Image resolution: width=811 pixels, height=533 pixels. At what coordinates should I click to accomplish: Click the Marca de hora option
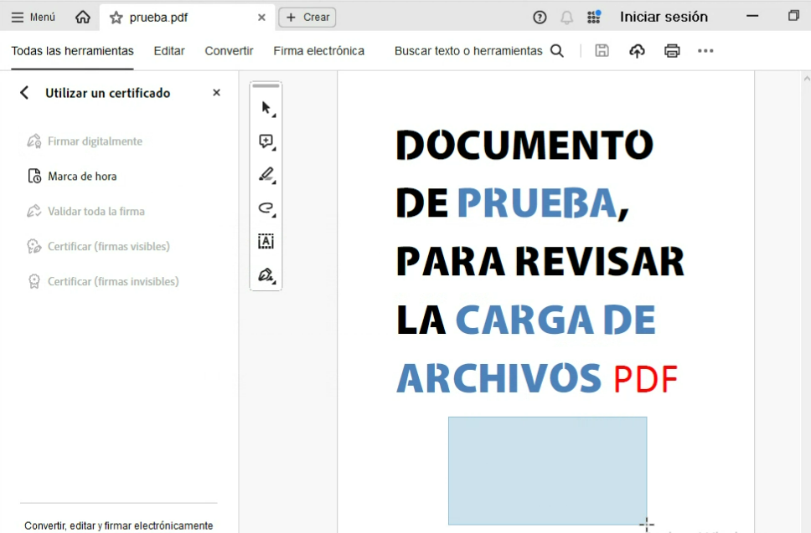coord(82,177)
